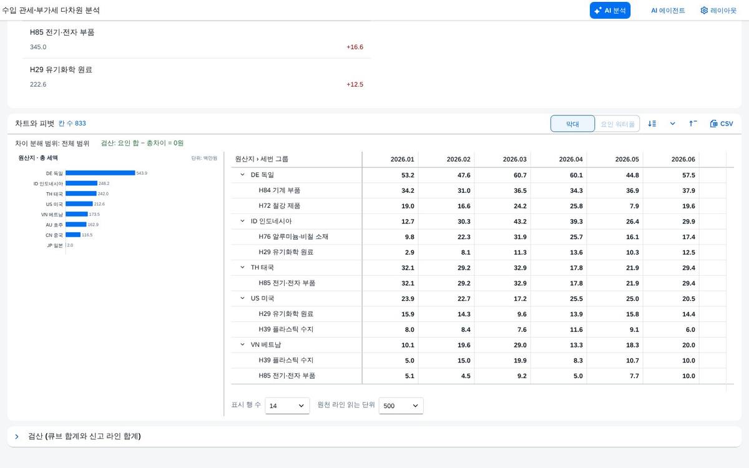Click VN 베트남 2026.06 value 20.0
The image size is (749, 468).
click(x=688, y=345)
